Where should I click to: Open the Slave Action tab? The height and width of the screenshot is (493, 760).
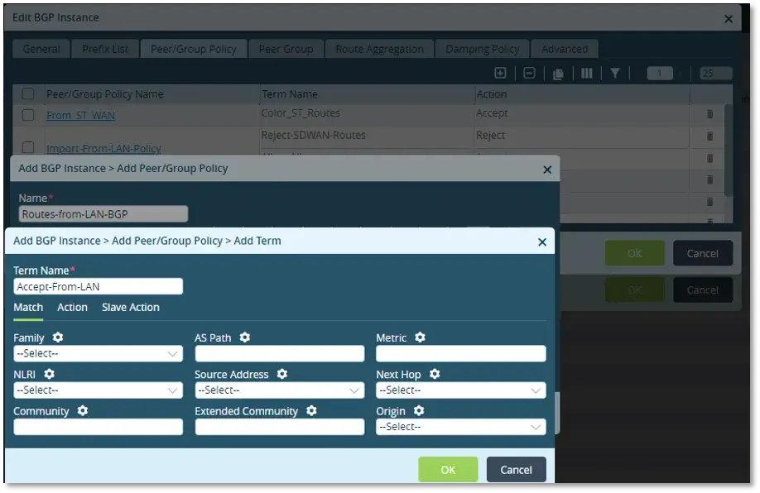click(x=130, y=307)
